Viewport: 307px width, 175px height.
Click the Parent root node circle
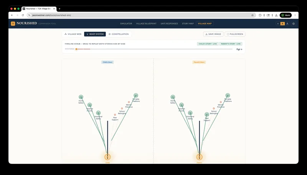pyautogui.click(x=199, y=157)
